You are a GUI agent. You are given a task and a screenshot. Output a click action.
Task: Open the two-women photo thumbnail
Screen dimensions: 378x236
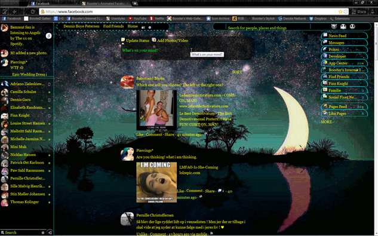[x=156, y=110]
